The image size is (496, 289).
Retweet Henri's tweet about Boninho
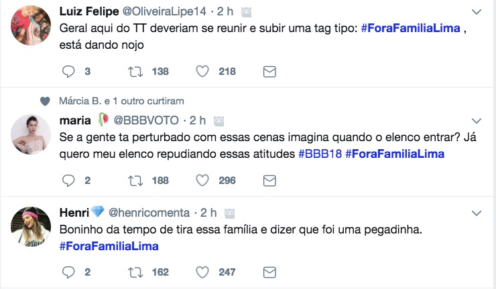137,272
